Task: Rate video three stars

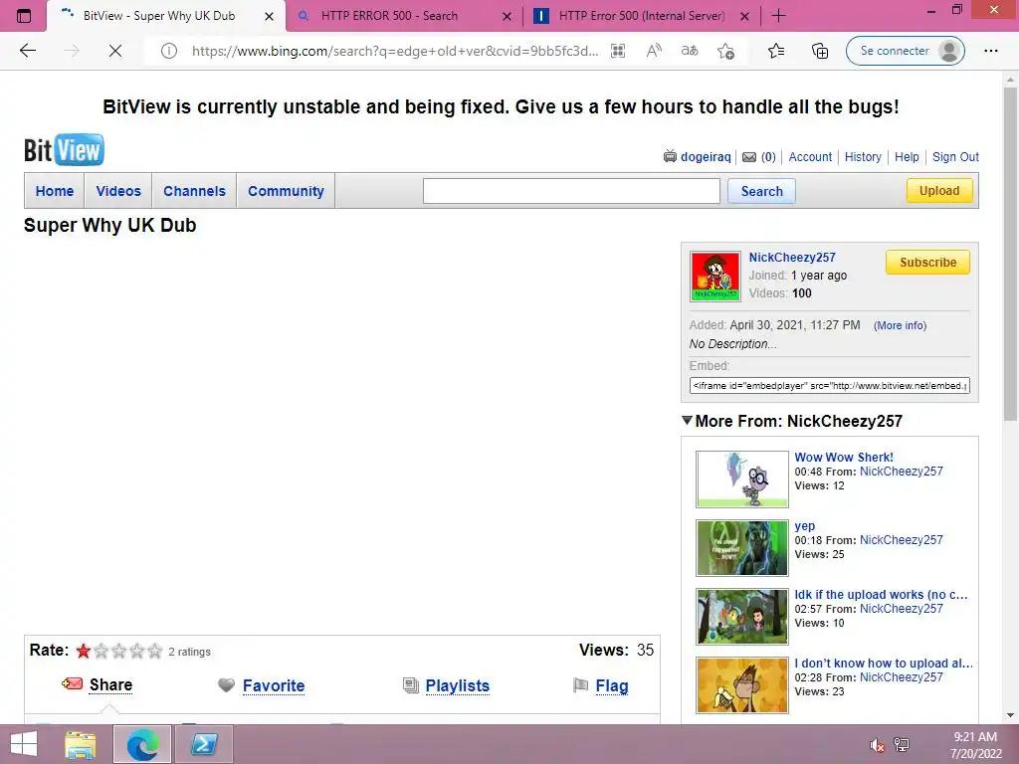Action: click(x=119, y=651)
